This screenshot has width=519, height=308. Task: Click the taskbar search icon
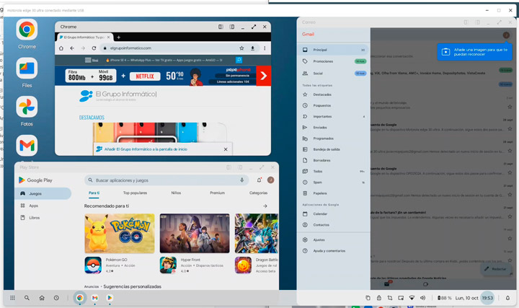[x=27, y=298]
